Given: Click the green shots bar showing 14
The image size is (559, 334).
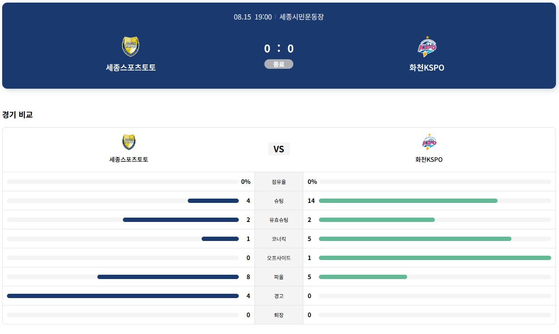Looking at the screenshot, I should coord(408,201).
